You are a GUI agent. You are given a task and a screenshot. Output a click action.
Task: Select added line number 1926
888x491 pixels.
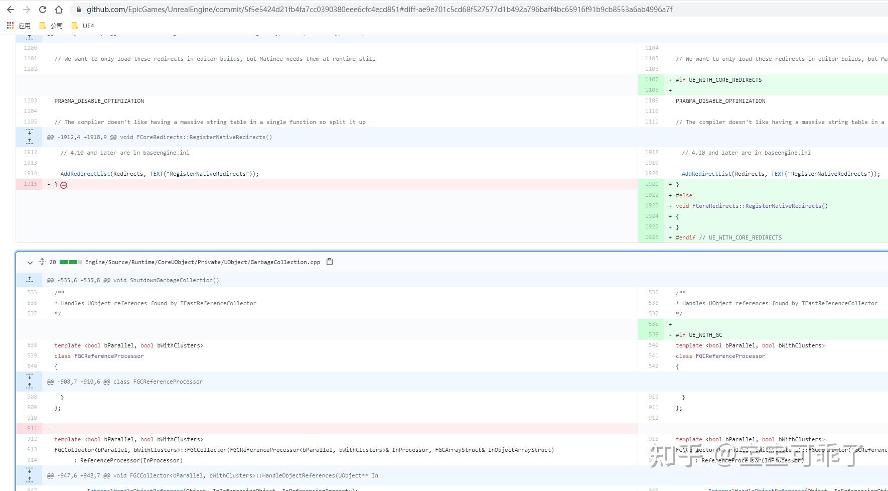652,237
